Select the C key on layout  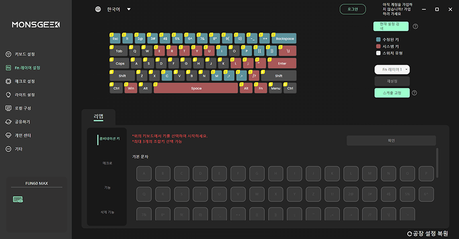coord(167,76)
